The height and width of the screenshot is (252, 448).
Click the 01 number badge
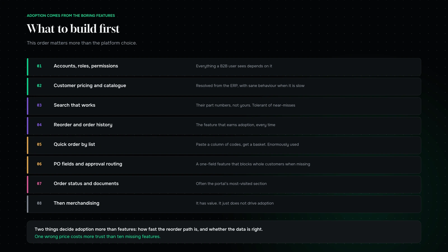(39, 66)
